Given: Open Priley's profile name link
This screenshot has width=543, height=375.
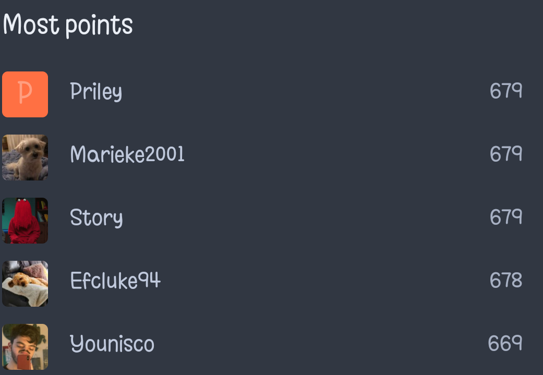Looking at the screenshot, I should [x=96, y=92].
